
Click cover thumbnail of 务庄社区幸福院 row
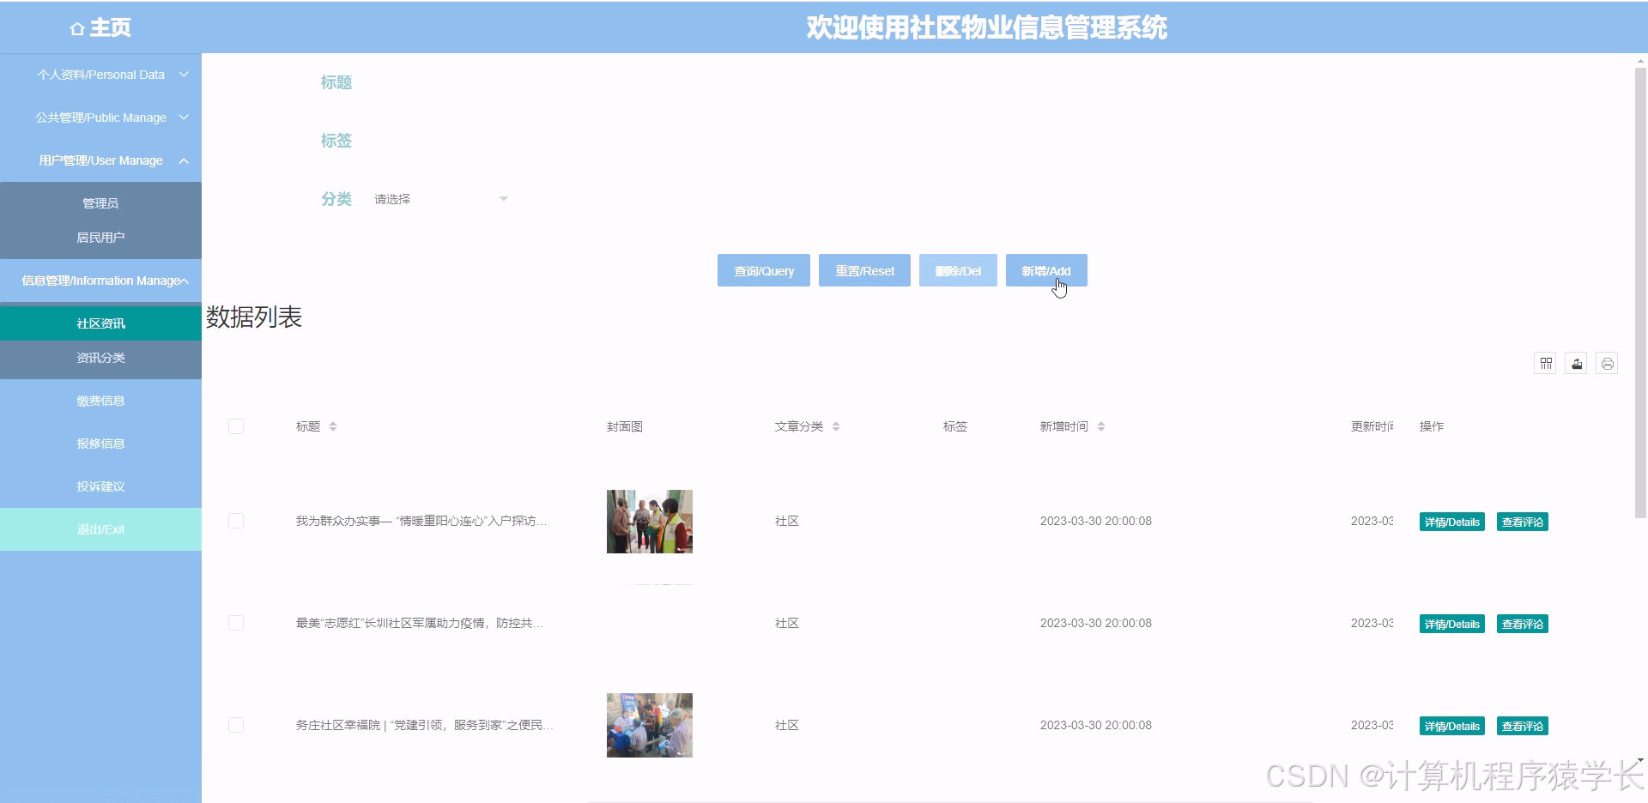(x=650, y=725)
